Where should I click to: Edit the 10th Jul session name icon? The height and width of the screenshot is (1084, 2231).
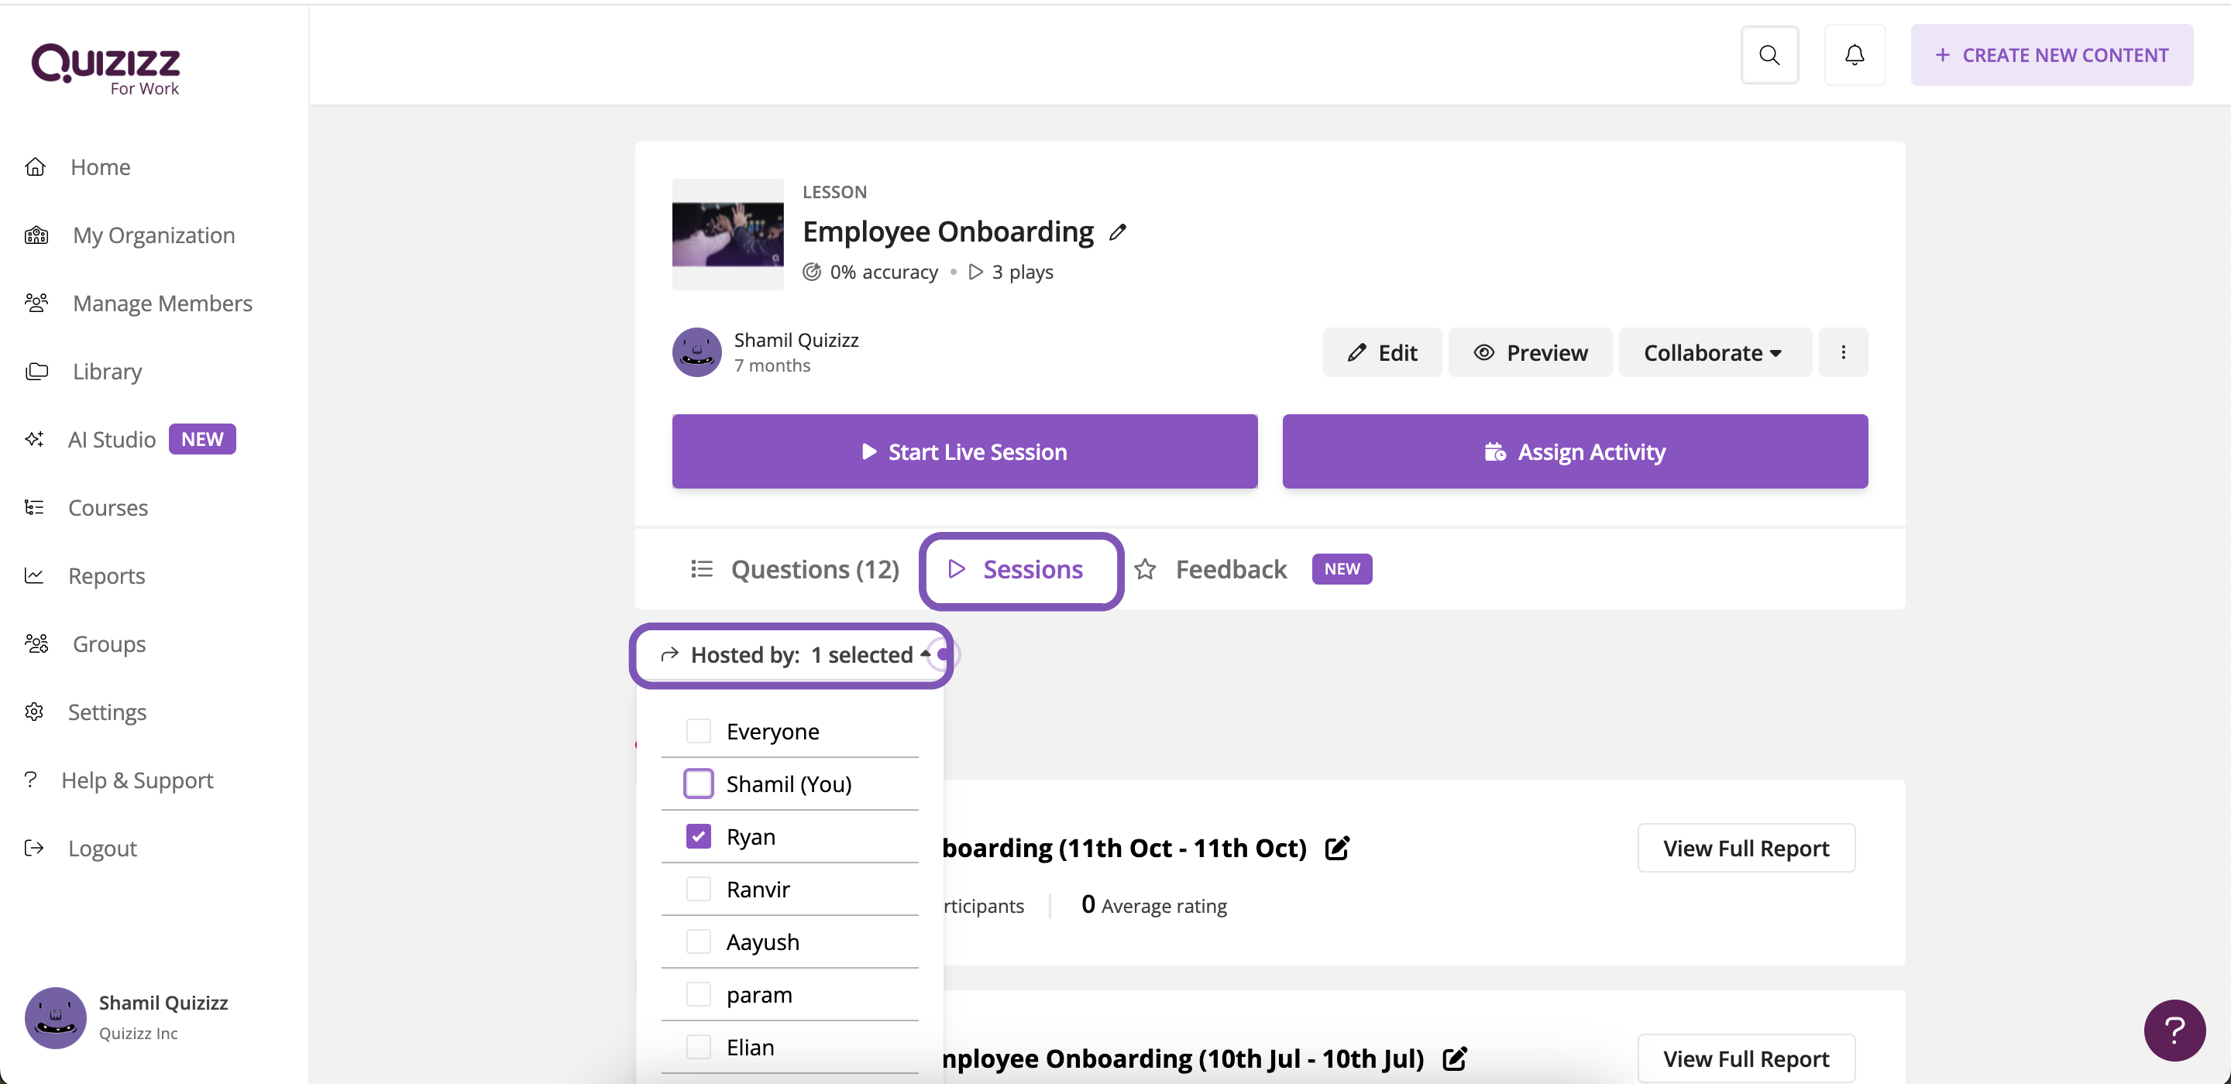click(1454, 1059)
